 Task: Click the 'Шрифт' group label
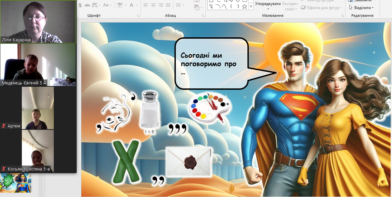(x=94, y=15)
